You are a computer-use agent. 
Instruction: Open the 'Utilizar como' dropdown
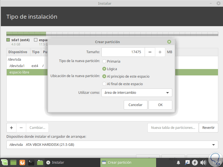pyautogui.click(x=137, y=93)
